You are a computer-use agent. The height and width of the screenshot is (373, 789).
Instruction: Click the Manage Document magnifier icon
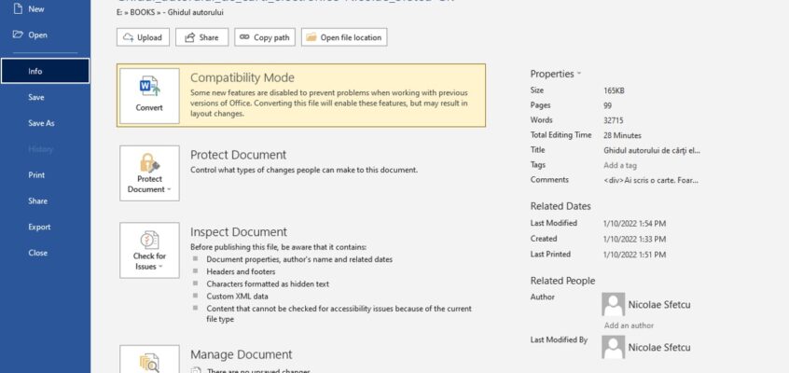click(x=149, y=363)
